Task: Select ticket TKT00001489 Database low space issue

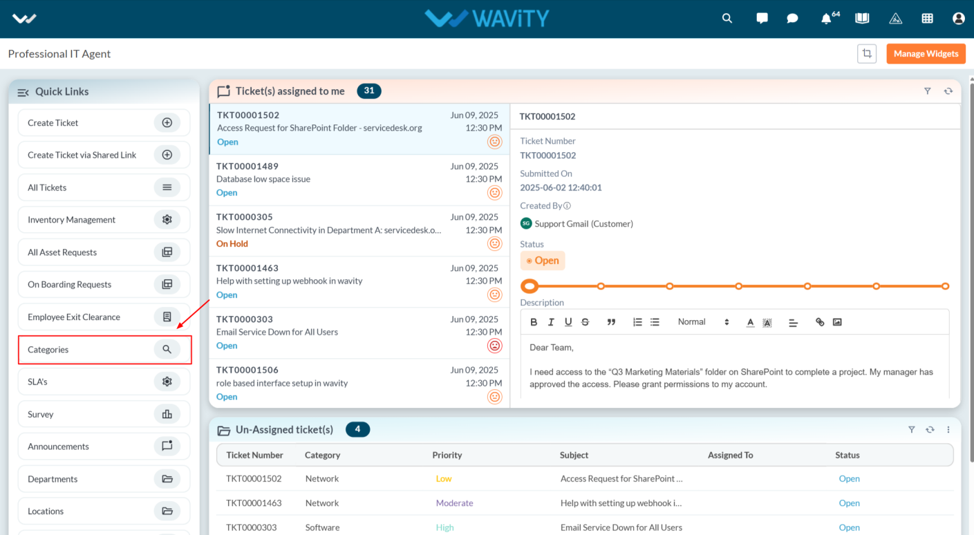Action: [x=359, y=180]
